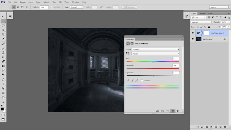Select the Hand tool
Image resolution: width=231 pixels, height=130 pixels.
[x=3, y=97]
